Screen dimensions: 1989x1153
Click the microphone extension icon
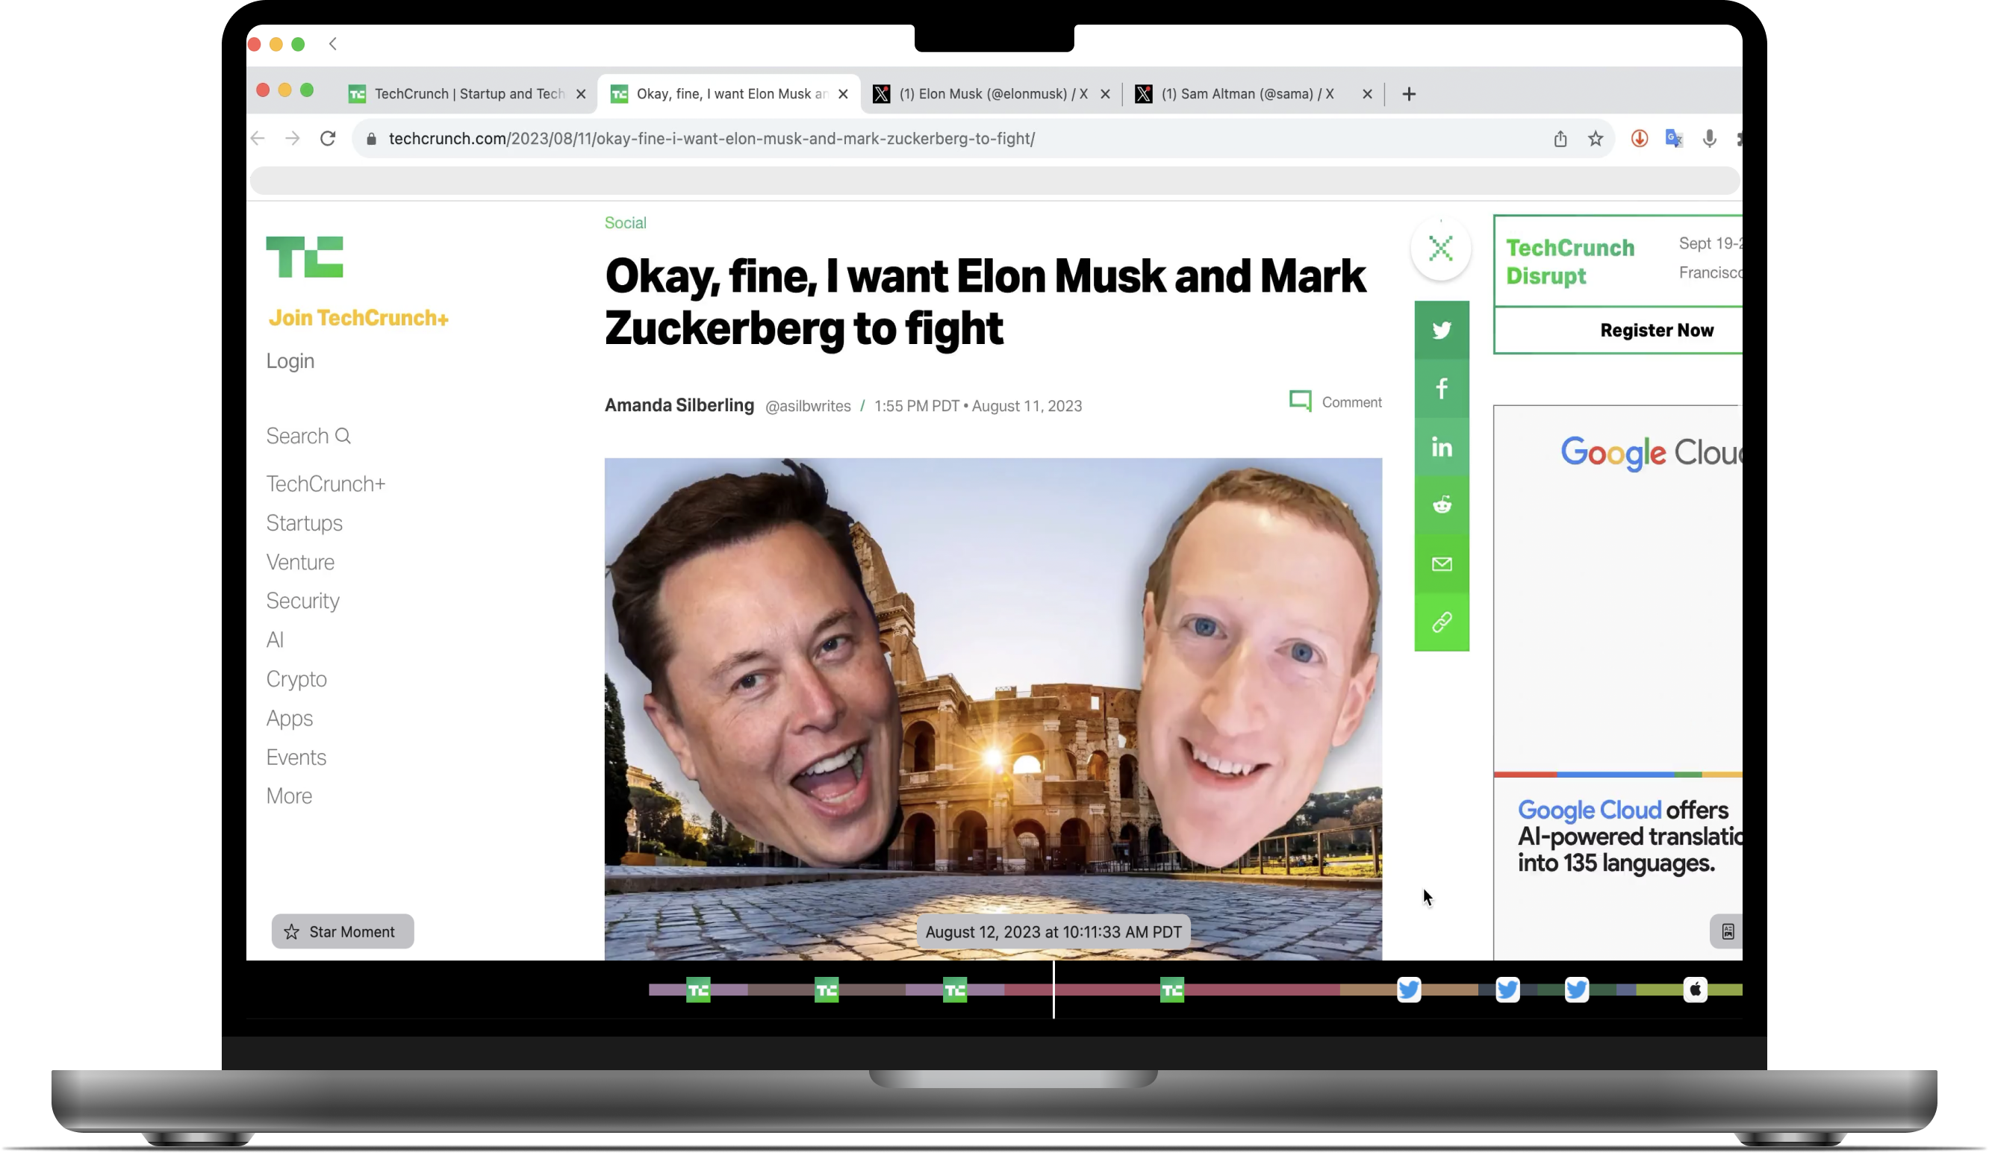pos(1709,139)
